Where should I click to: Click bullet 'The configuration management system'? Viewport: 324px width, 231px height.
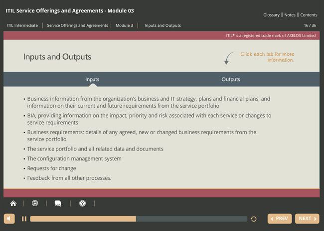pos(74,159)
